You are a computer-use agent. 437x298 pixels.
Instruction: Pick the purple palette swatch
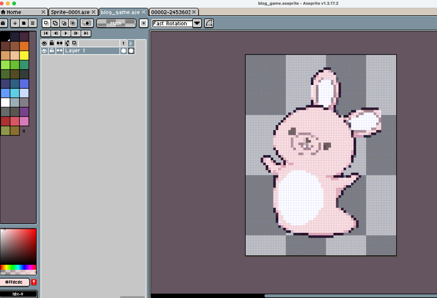tap(24, 112)
